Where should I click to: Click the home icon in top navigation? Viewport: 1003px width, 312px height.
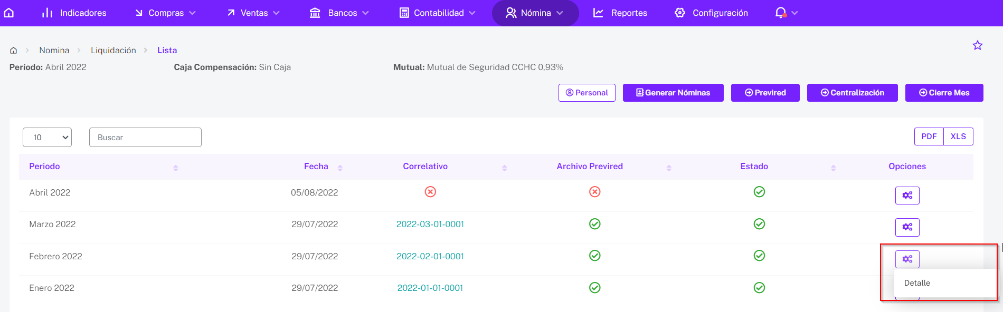coord(9,13)
